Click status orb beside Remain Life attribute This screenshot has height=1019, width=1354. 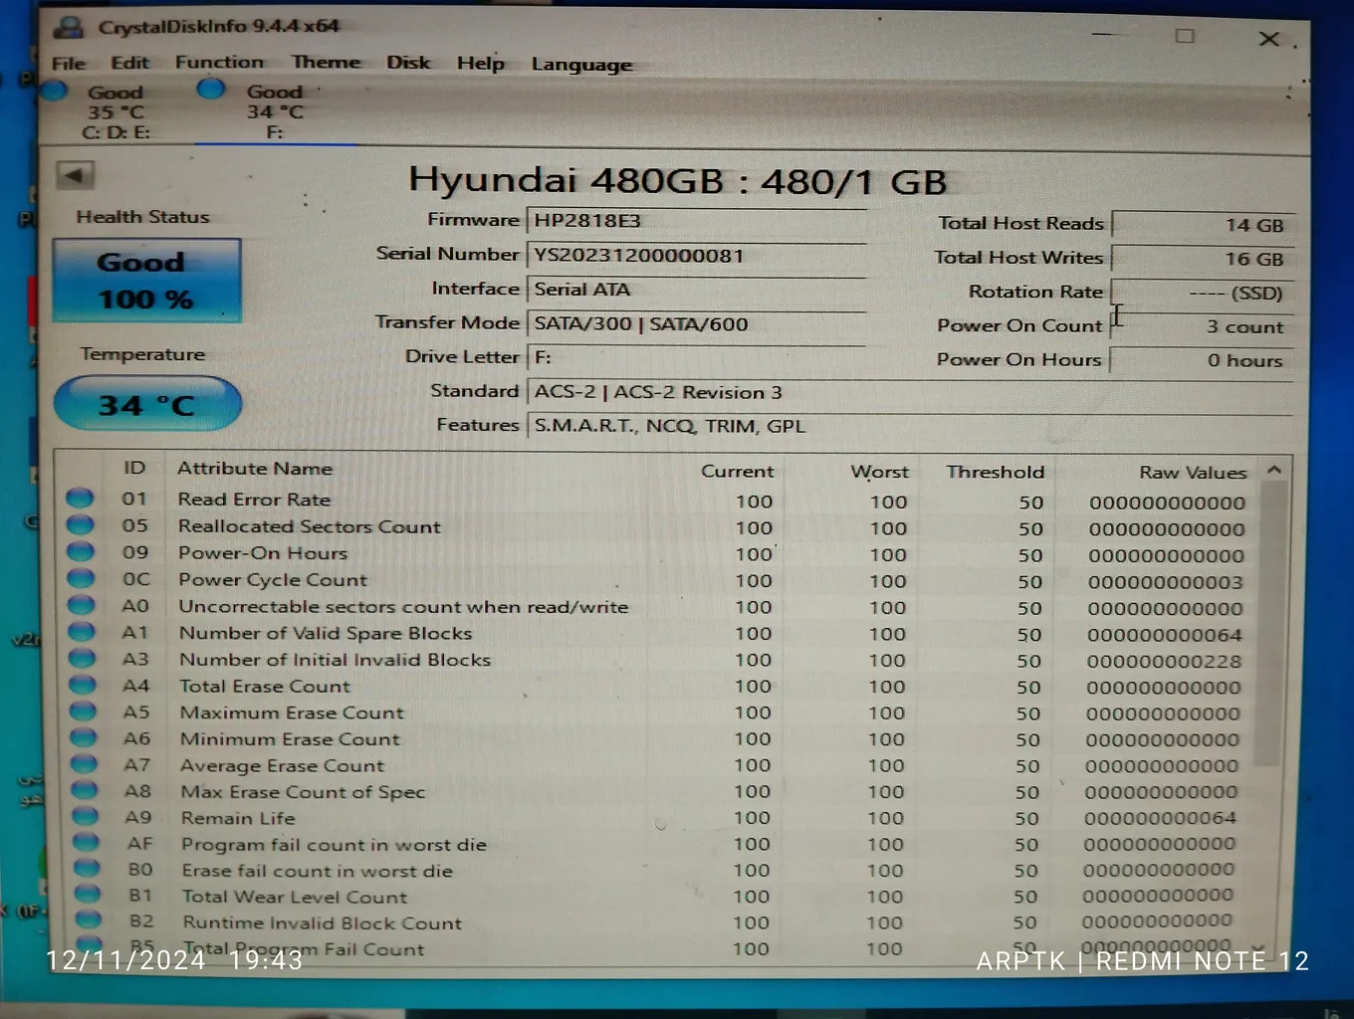(x=85, y=817)
